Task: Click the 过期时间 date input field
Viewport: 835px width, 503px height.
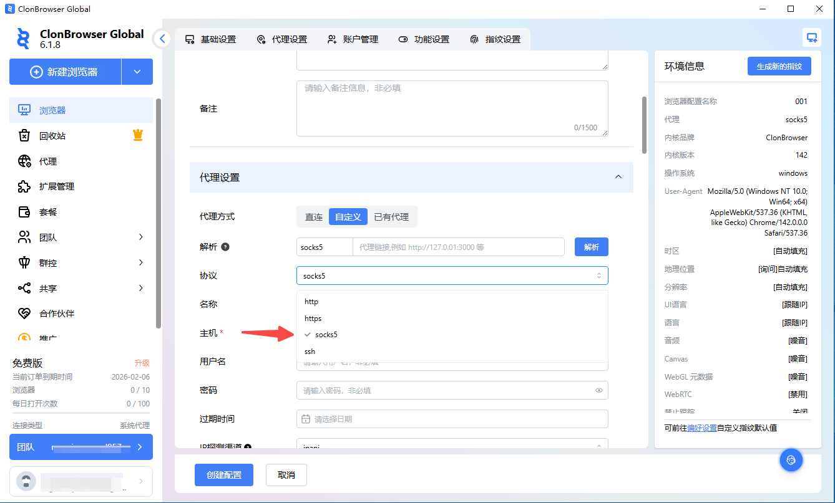Action: (x=452, y=419)
